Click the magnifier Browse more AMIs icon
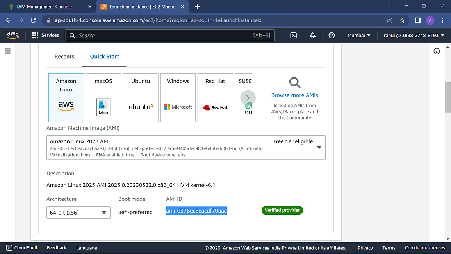This screenshot has width=451, height=254. point(294,82)
